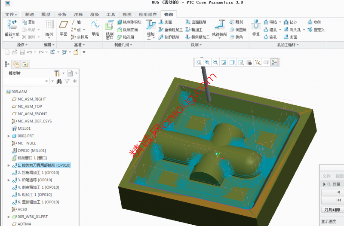Expand the 0002.PRT tree node

(9, 136)
